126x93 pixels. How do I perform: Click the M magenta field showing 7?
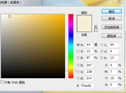[113, 72]
